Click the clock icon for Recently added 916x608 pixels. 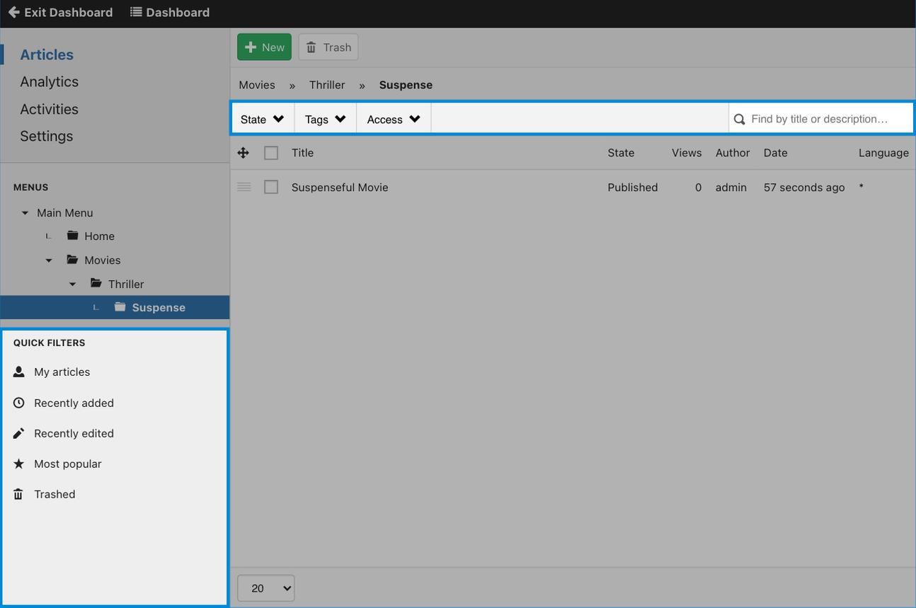tap(19, 403)
